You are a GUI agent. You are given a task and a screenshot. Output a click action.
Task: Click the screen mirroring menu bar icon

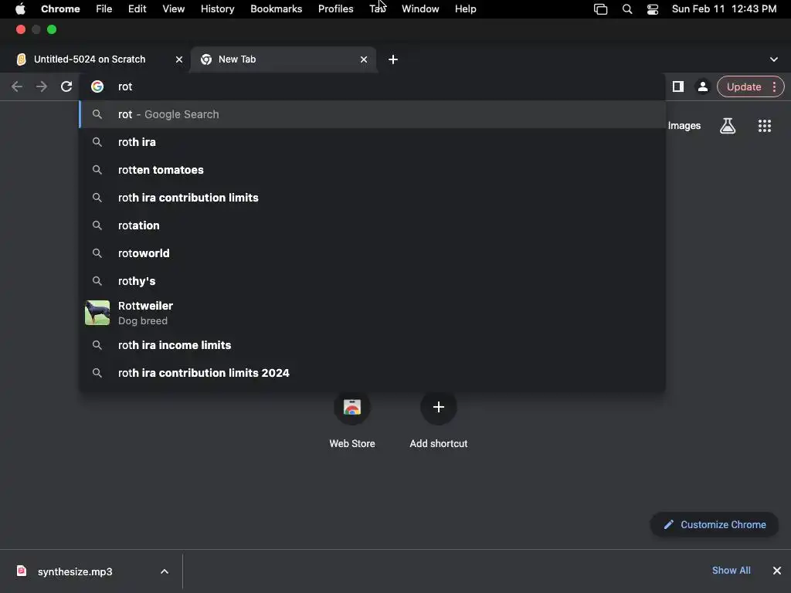pyautogui.click(x=600, y=9)
